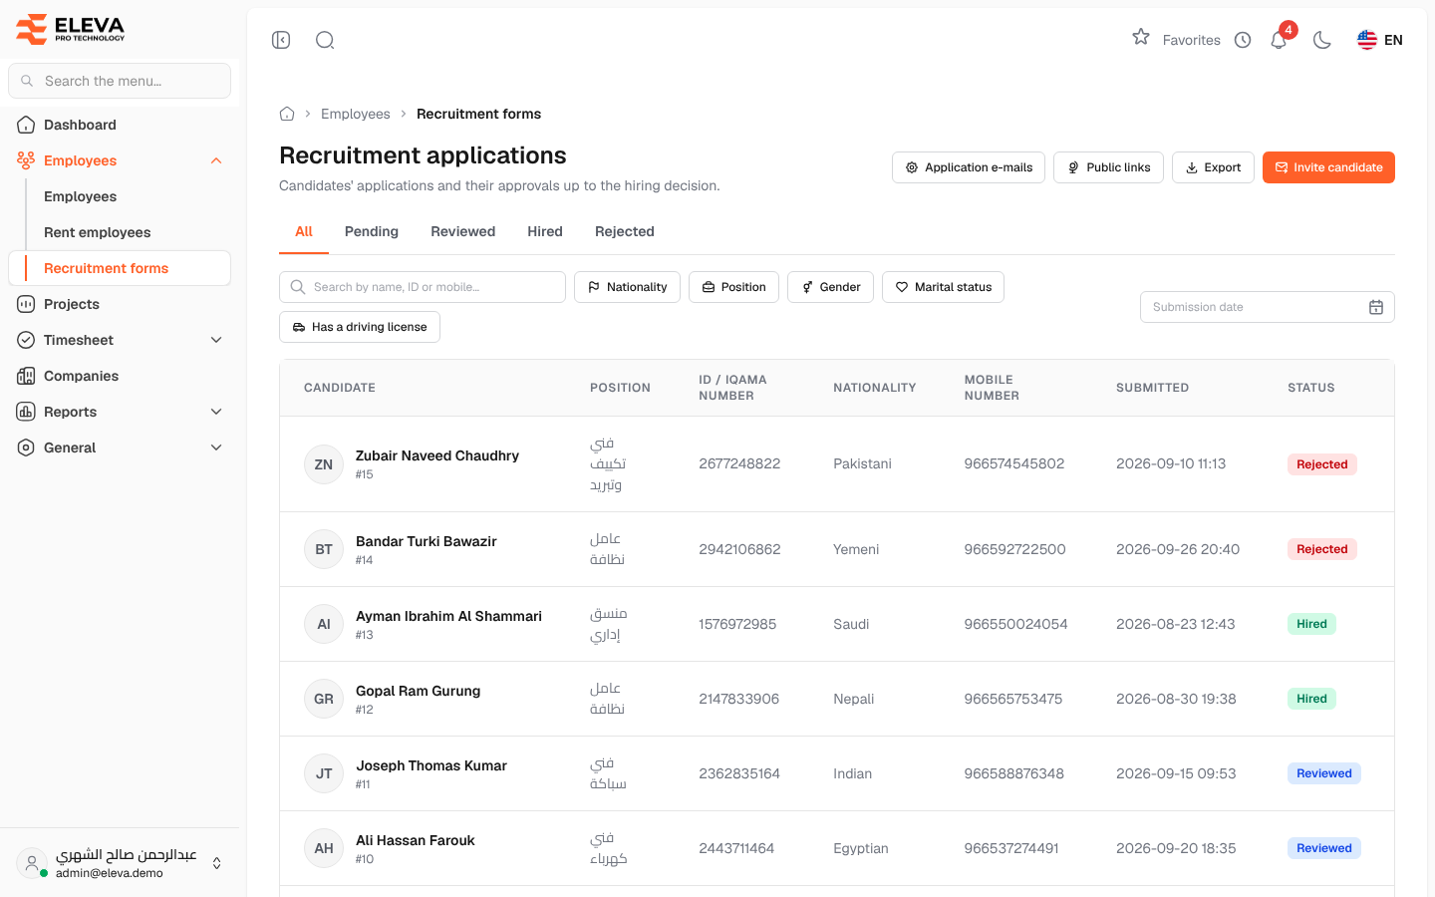Click the Export button
Viewport: 1435px width, 897px height.
(x=1213, y=167)
